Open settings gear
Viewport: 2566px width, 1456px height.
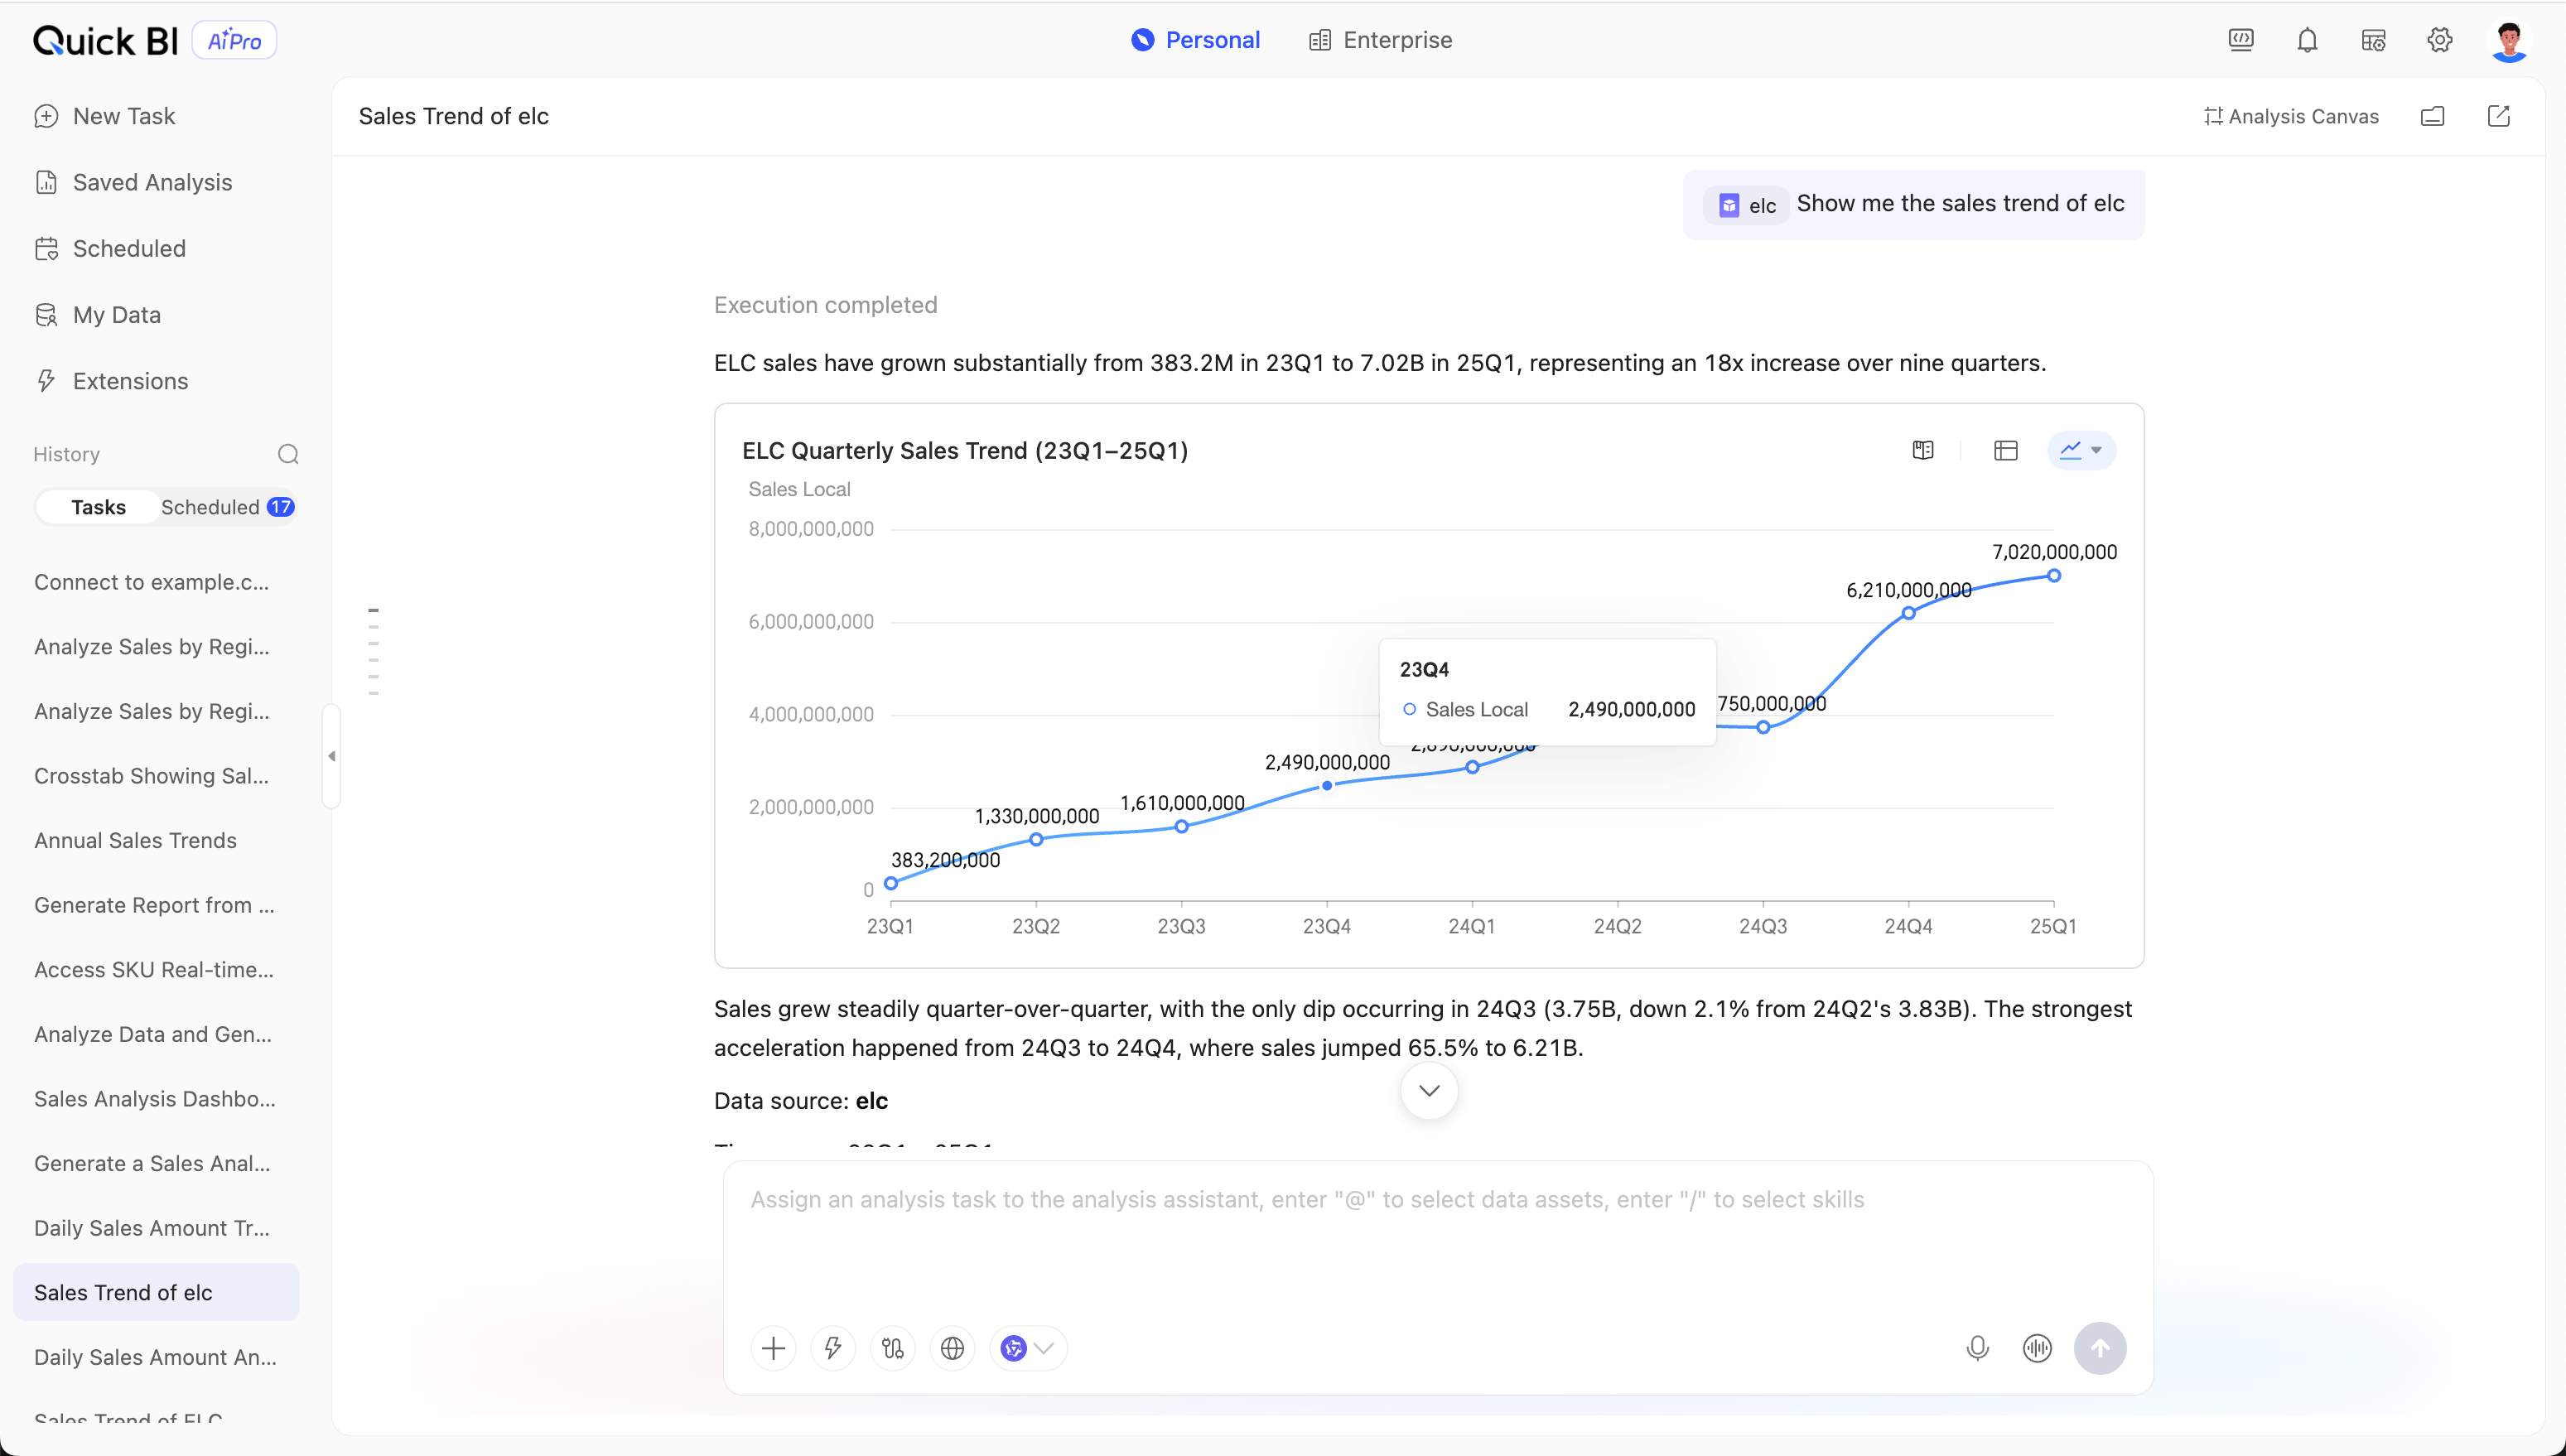pyautogui.click(x=2440, y=40)
